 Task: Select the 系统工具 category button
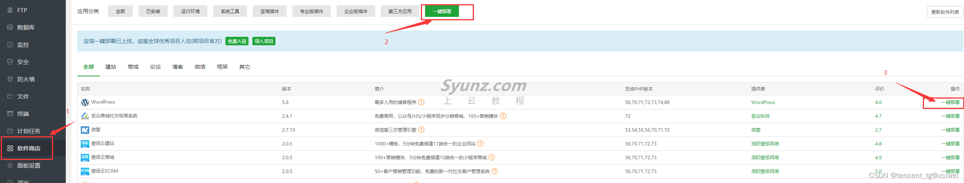[x=230, y=12]
